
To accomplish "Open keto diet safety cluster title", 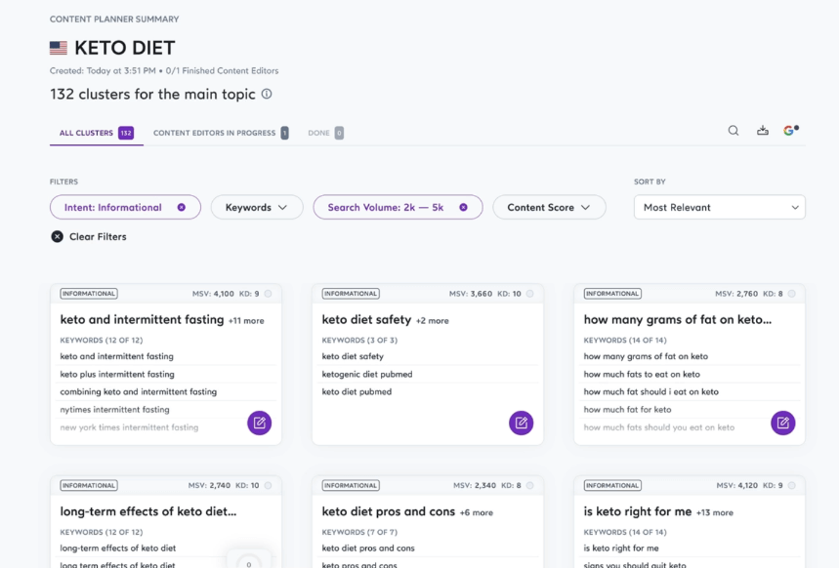I will [366, 320].
